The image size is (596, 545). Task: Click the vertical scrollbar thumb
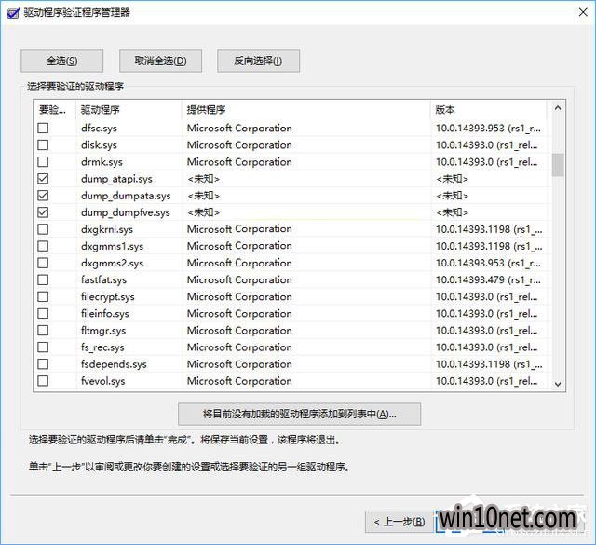(558, 165)
